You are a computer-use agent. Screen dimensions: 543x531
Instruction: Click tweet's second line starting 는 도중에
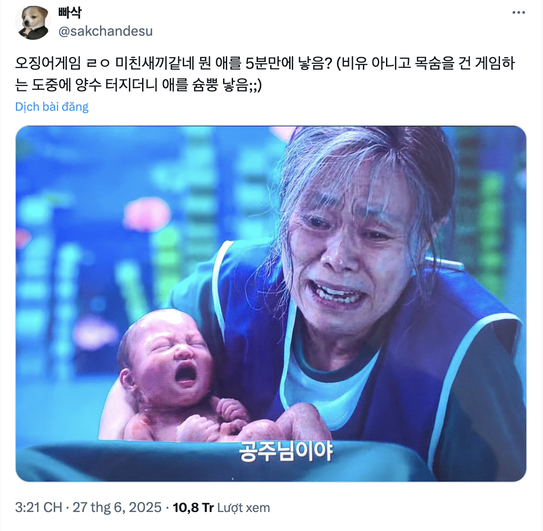pyautogui.click(x=138, y=85)
